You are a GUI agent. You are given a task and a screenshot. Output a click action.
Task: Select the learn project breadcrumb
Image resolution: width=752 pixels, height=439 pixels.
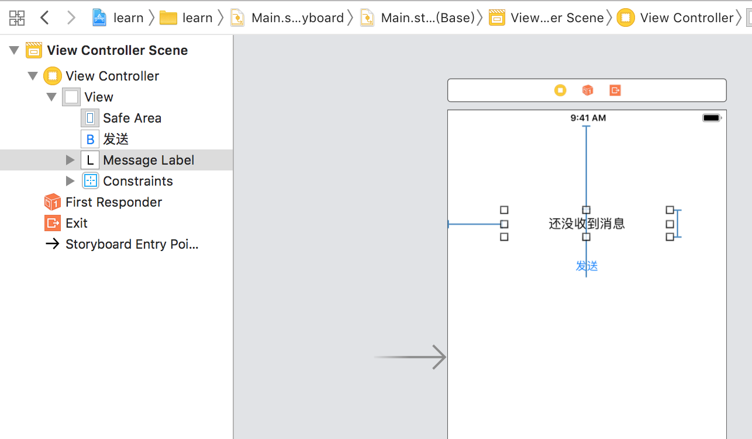tap(118, 18)
